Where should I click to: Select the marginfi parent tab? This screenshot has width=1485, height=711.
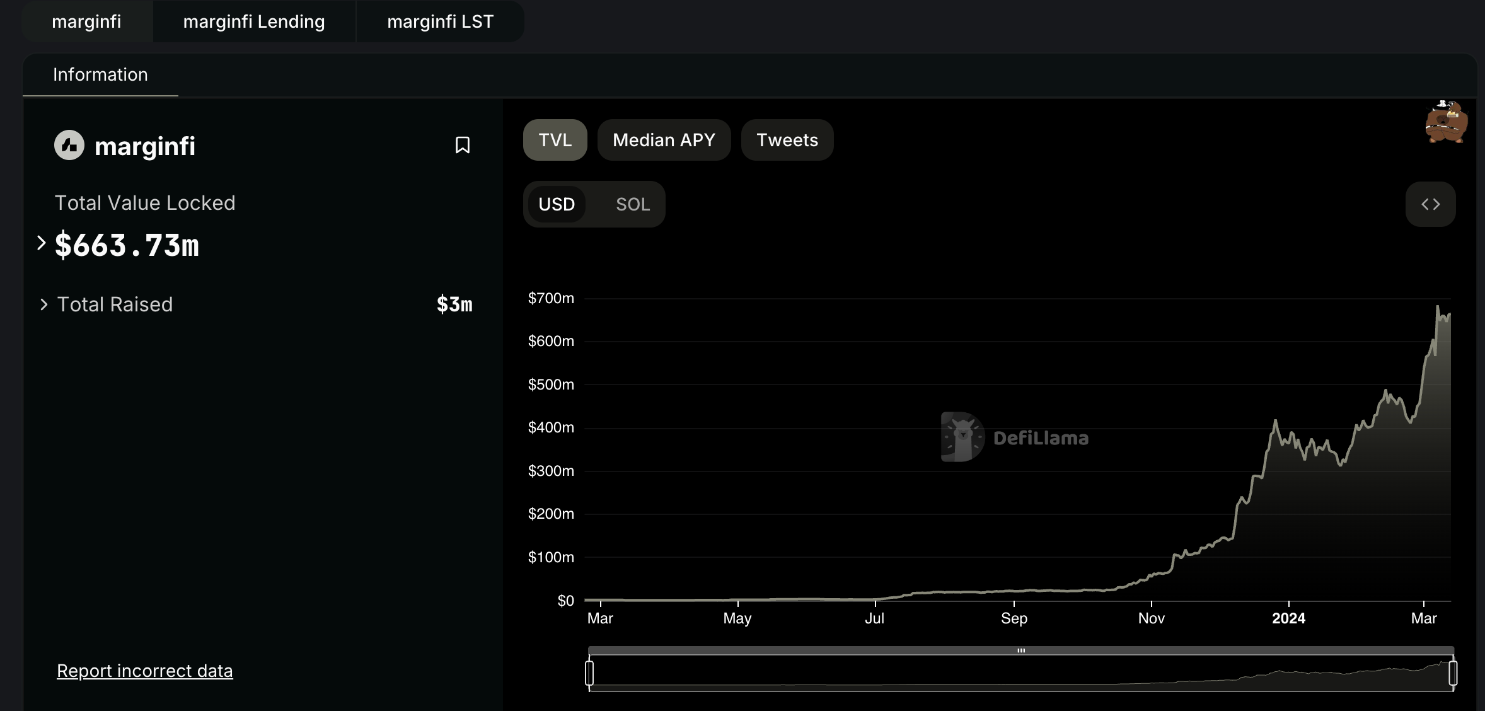pos(86,21)
